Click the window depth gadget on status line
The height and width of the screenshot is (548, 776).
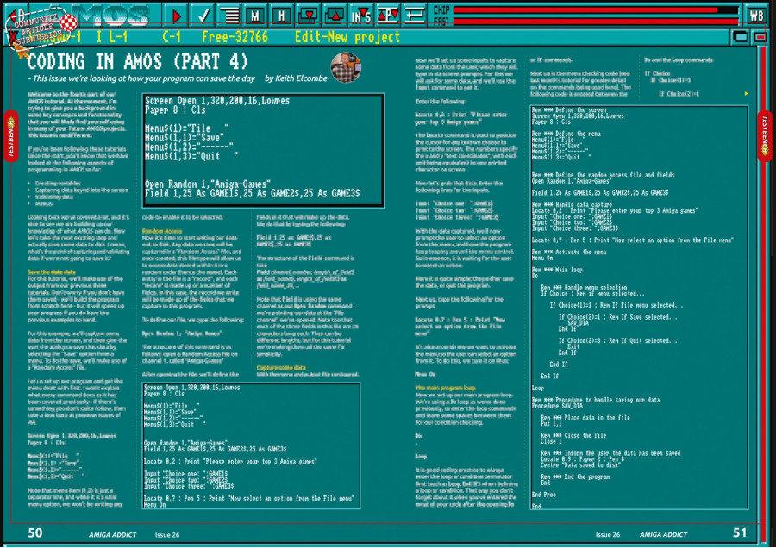coord(740,37)
